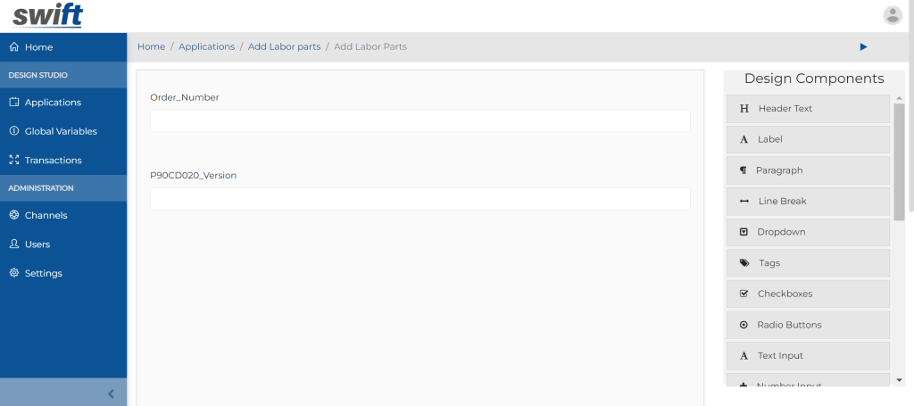Click the Add Labor parts breadcrumb link
The image size is (914, 406).
click(x=284, y=46)
